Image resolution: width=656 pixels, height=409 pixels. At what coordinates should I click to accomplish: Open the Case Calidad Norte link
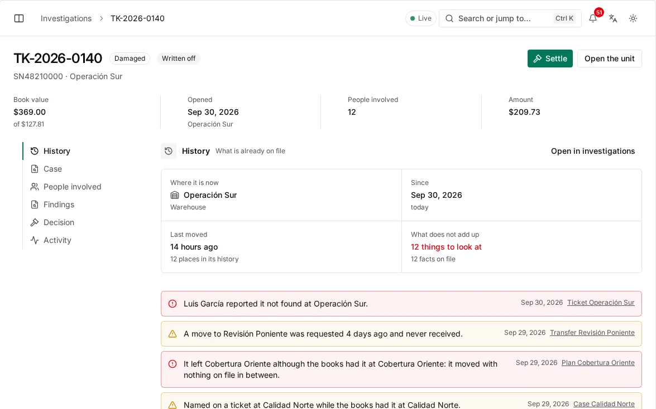(x=604, y=404)
